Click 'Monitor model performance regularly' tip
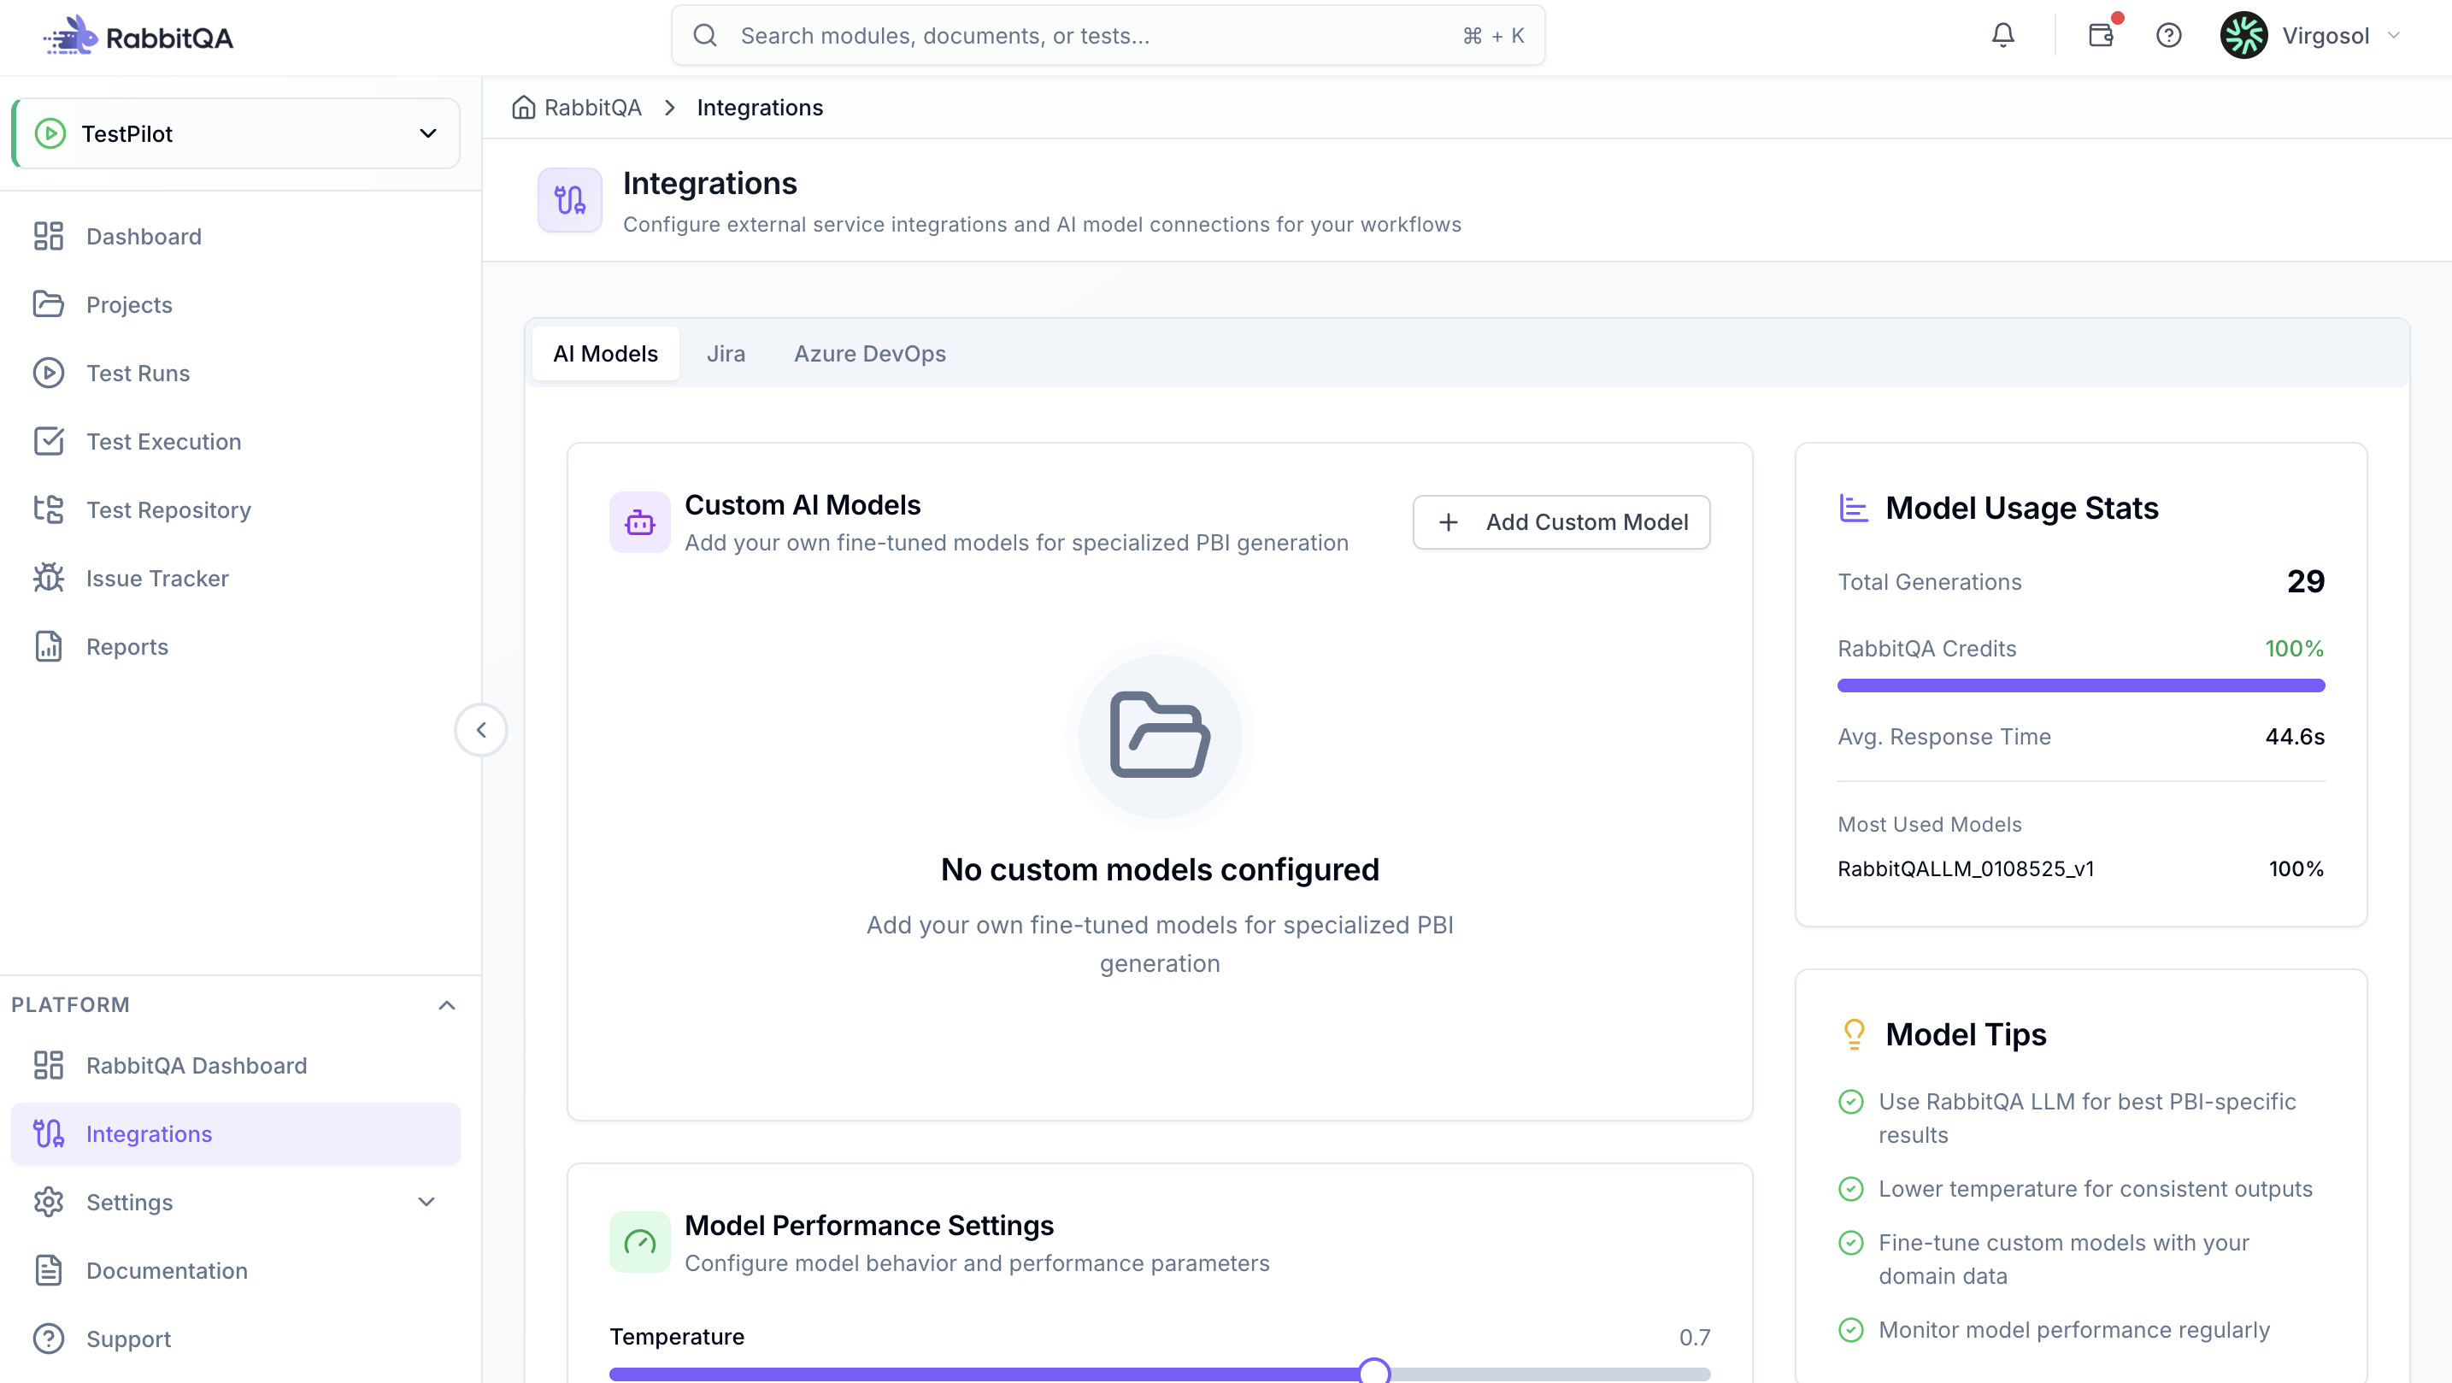The height and width of the screenshot is (1383, 2452). coord(2074,1329)
